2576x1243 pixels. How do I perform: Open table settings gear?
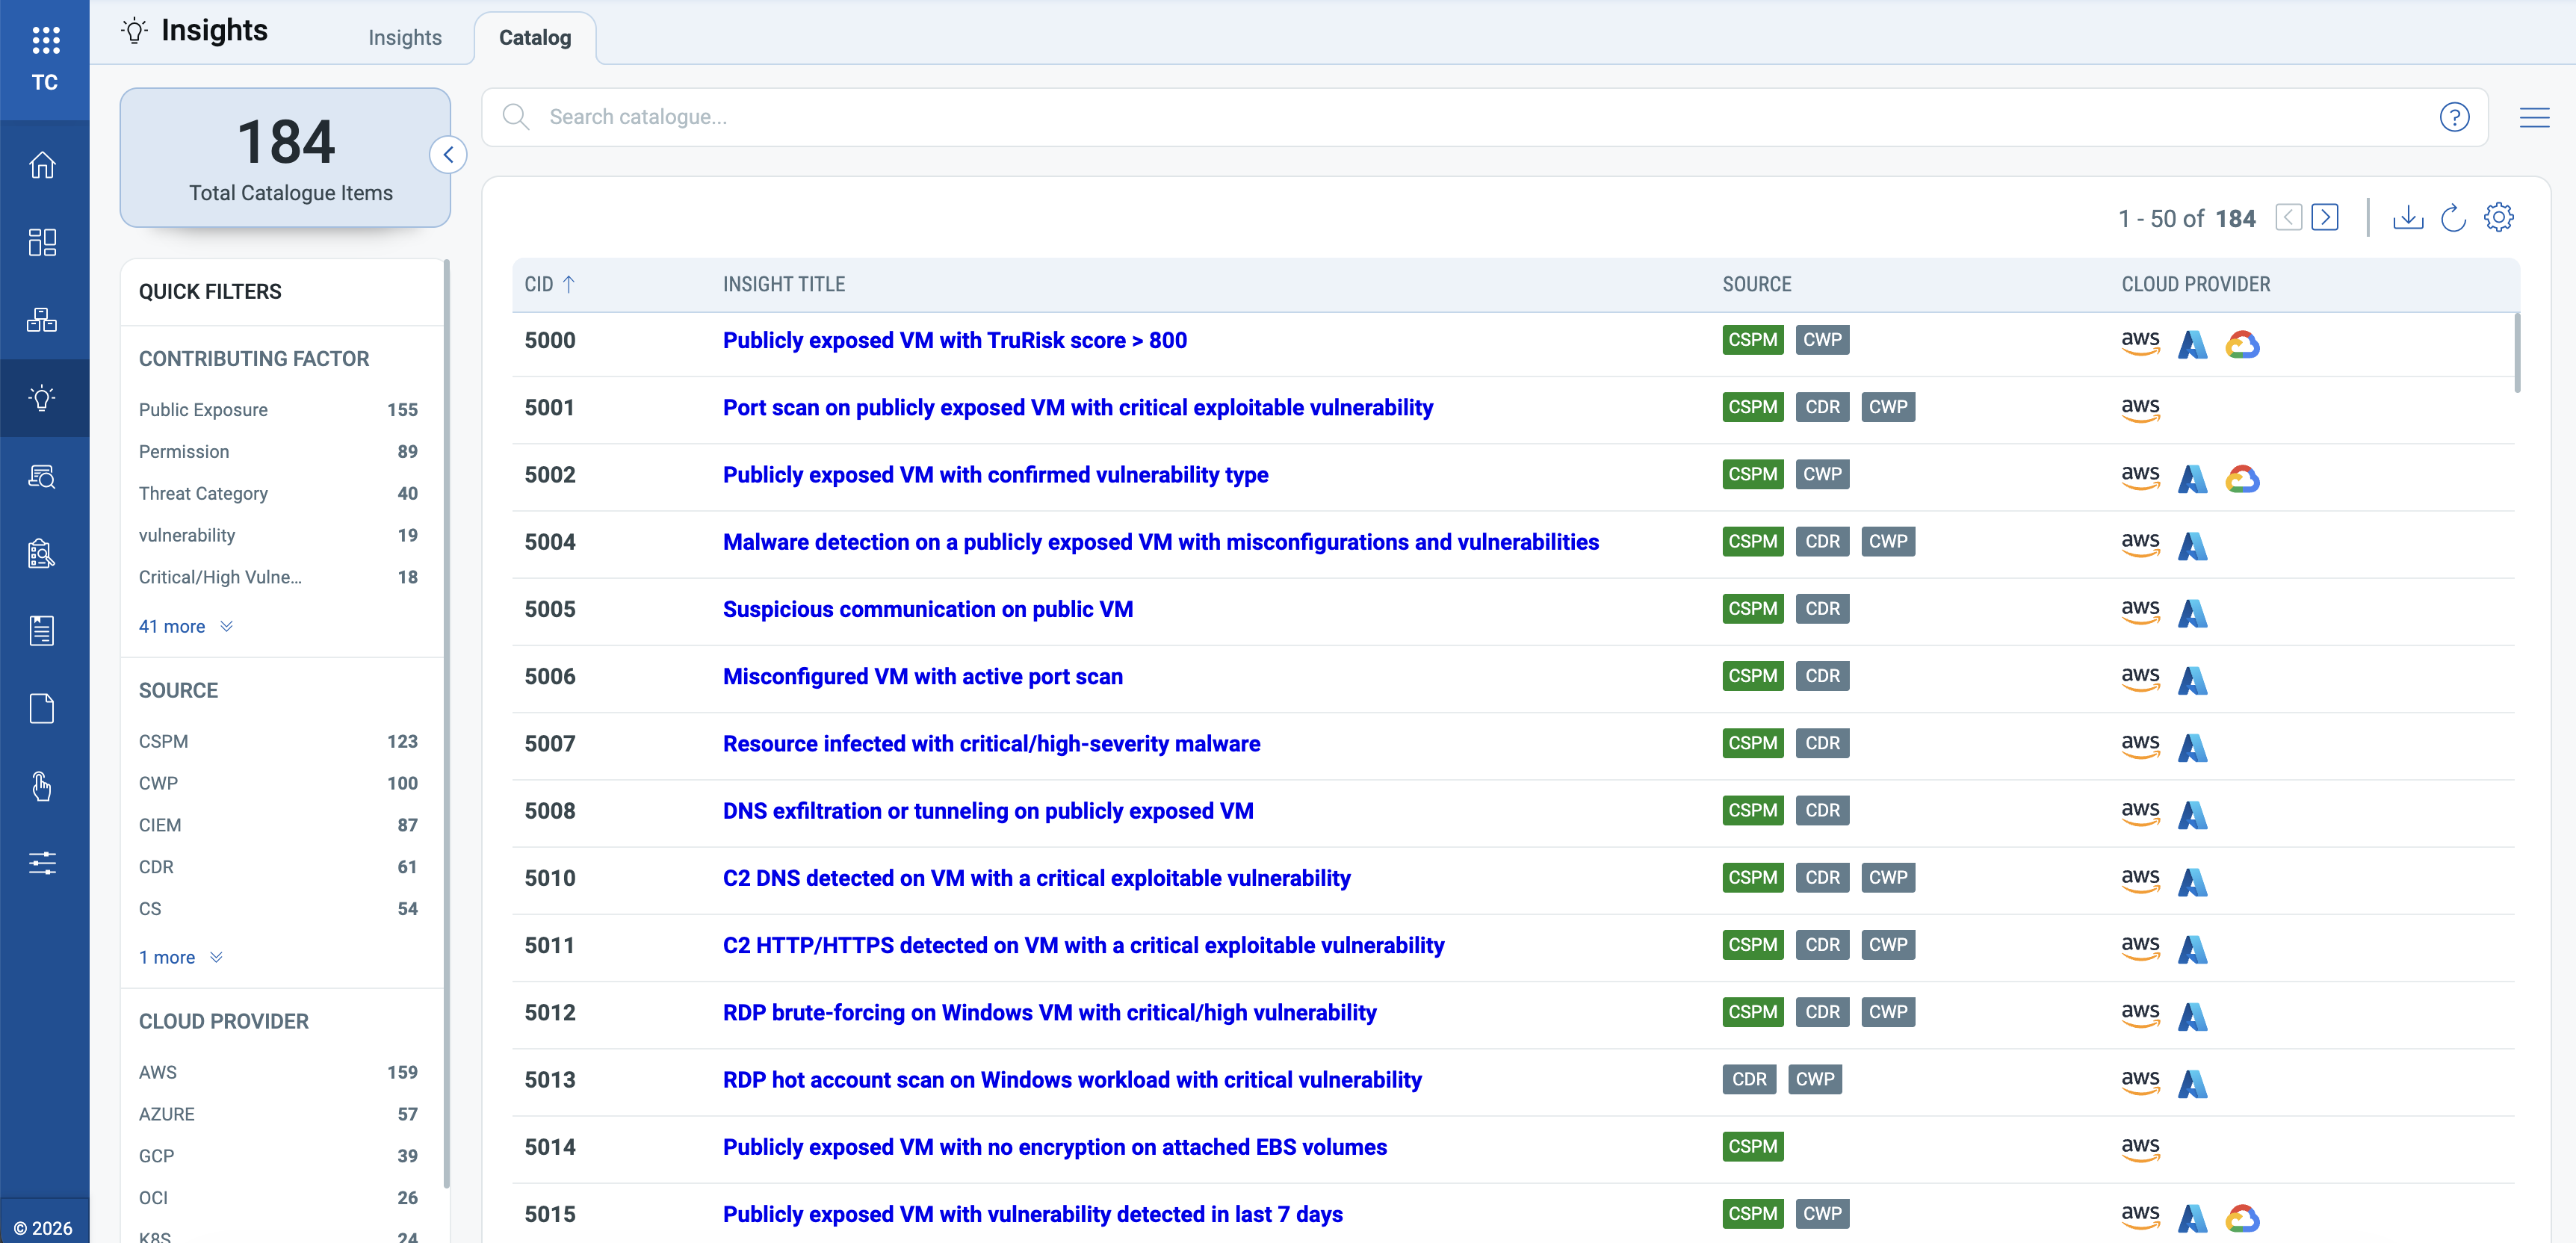2498,217
